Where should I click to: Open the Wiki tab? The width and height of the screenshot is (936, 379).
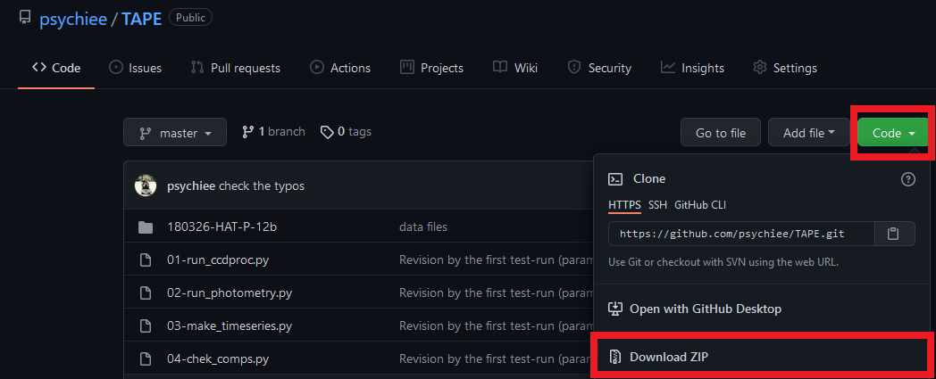click(515, 68)
